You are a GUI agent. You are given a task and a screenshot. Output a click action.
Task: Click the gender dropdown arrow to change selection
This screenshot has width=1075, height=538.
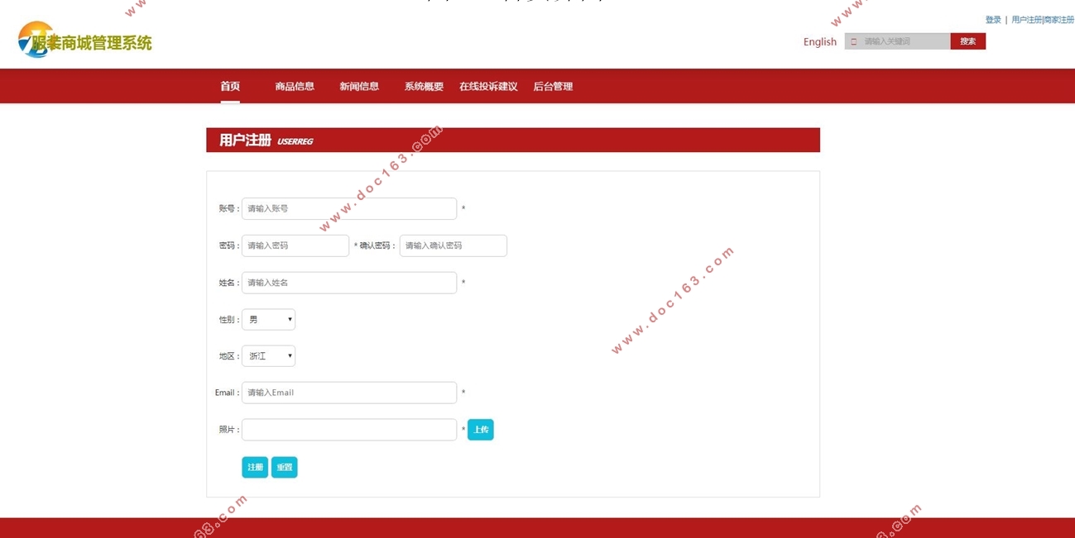point(290,319)
